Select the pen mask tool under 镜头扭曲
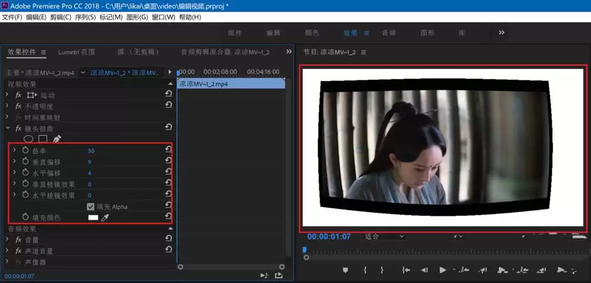Screen dimensions: 591x283 coord(57,139)
